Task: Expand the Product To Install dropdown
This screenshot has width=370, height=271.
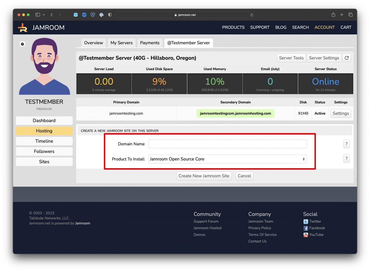Action: [x=227, y=159]
